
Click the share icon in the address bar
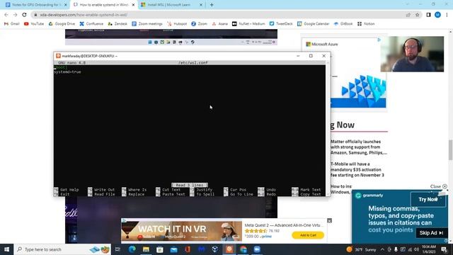pos(408,15)
